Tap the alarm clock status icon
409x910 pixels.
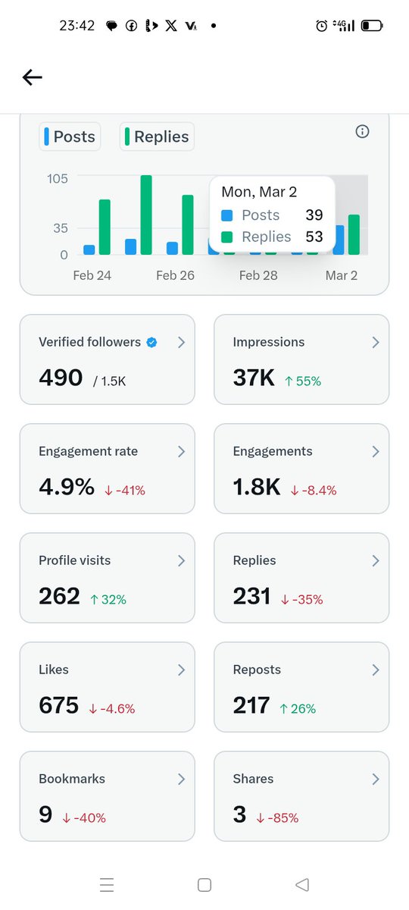[321, 26]
